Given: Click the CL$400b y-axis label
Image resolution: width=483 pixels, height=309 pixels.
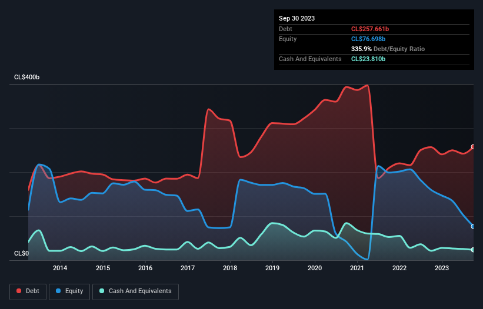Looking at the screenshot, I should (27, 77).
